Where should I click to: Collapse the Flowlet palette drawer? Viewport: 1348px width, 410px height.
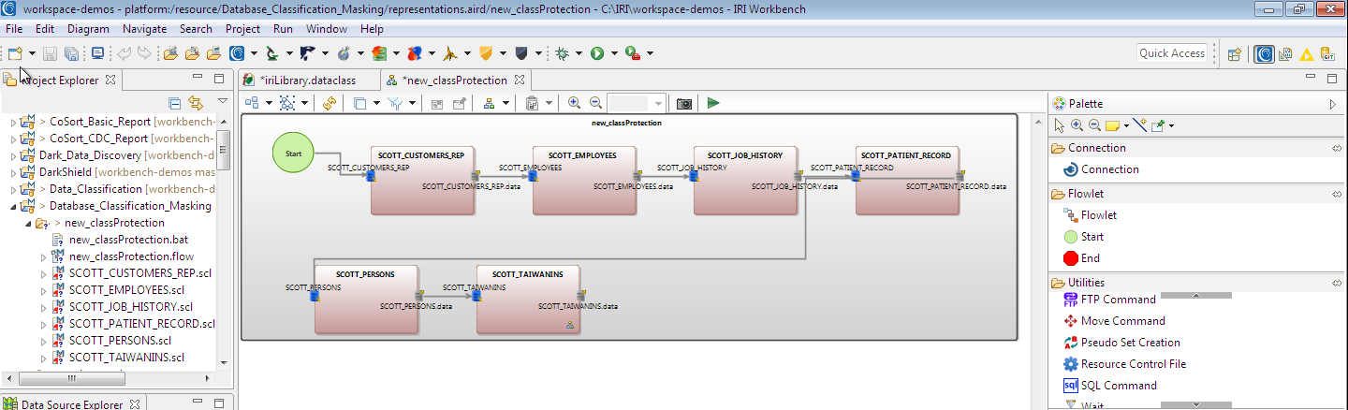[x=1337, y=194]
